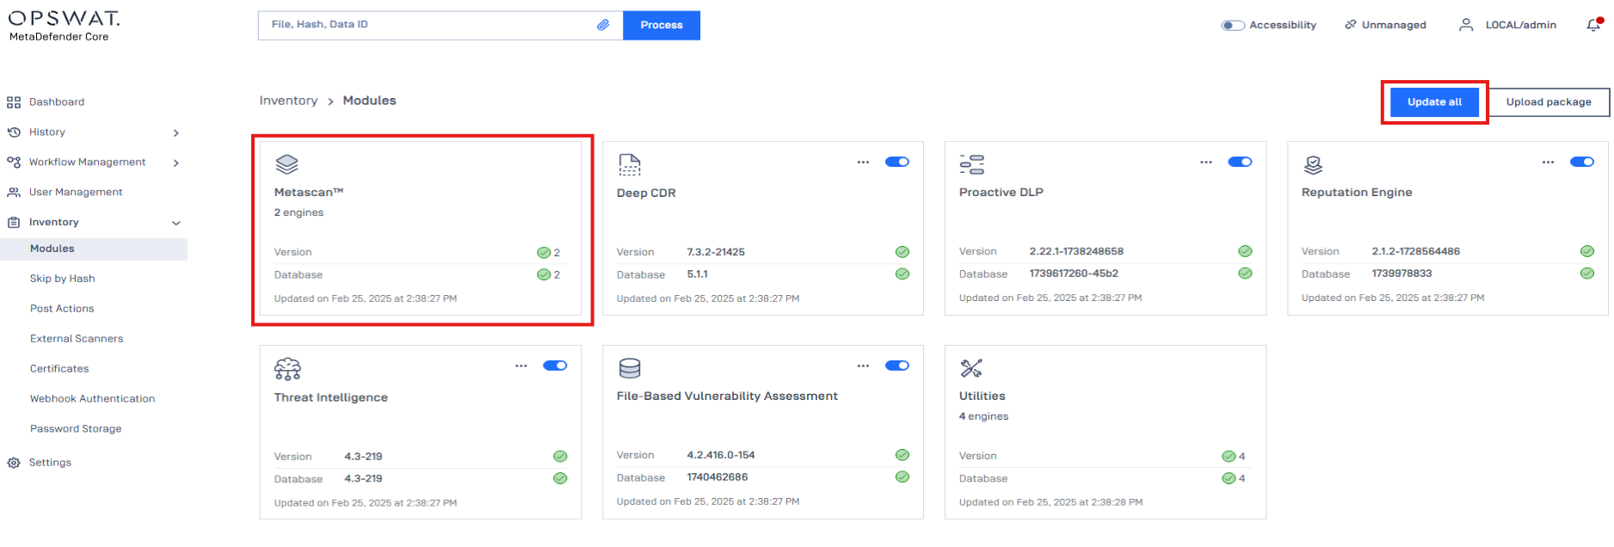Image resolution: width=1614 pixels, height=547 pixels.
Task: Click the Settings gear icon
Action: coord(14,463)
